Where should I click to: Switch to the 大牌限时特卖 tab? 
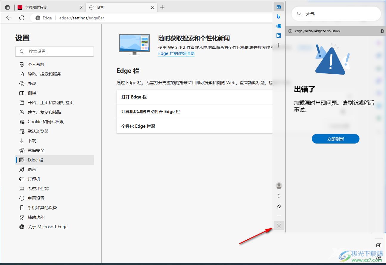[x=50, y=7]
